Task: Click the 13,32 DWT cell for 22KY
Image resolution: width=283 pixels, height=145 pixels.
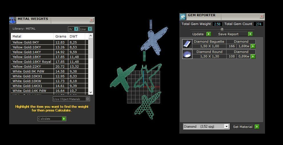Action: 76,67
